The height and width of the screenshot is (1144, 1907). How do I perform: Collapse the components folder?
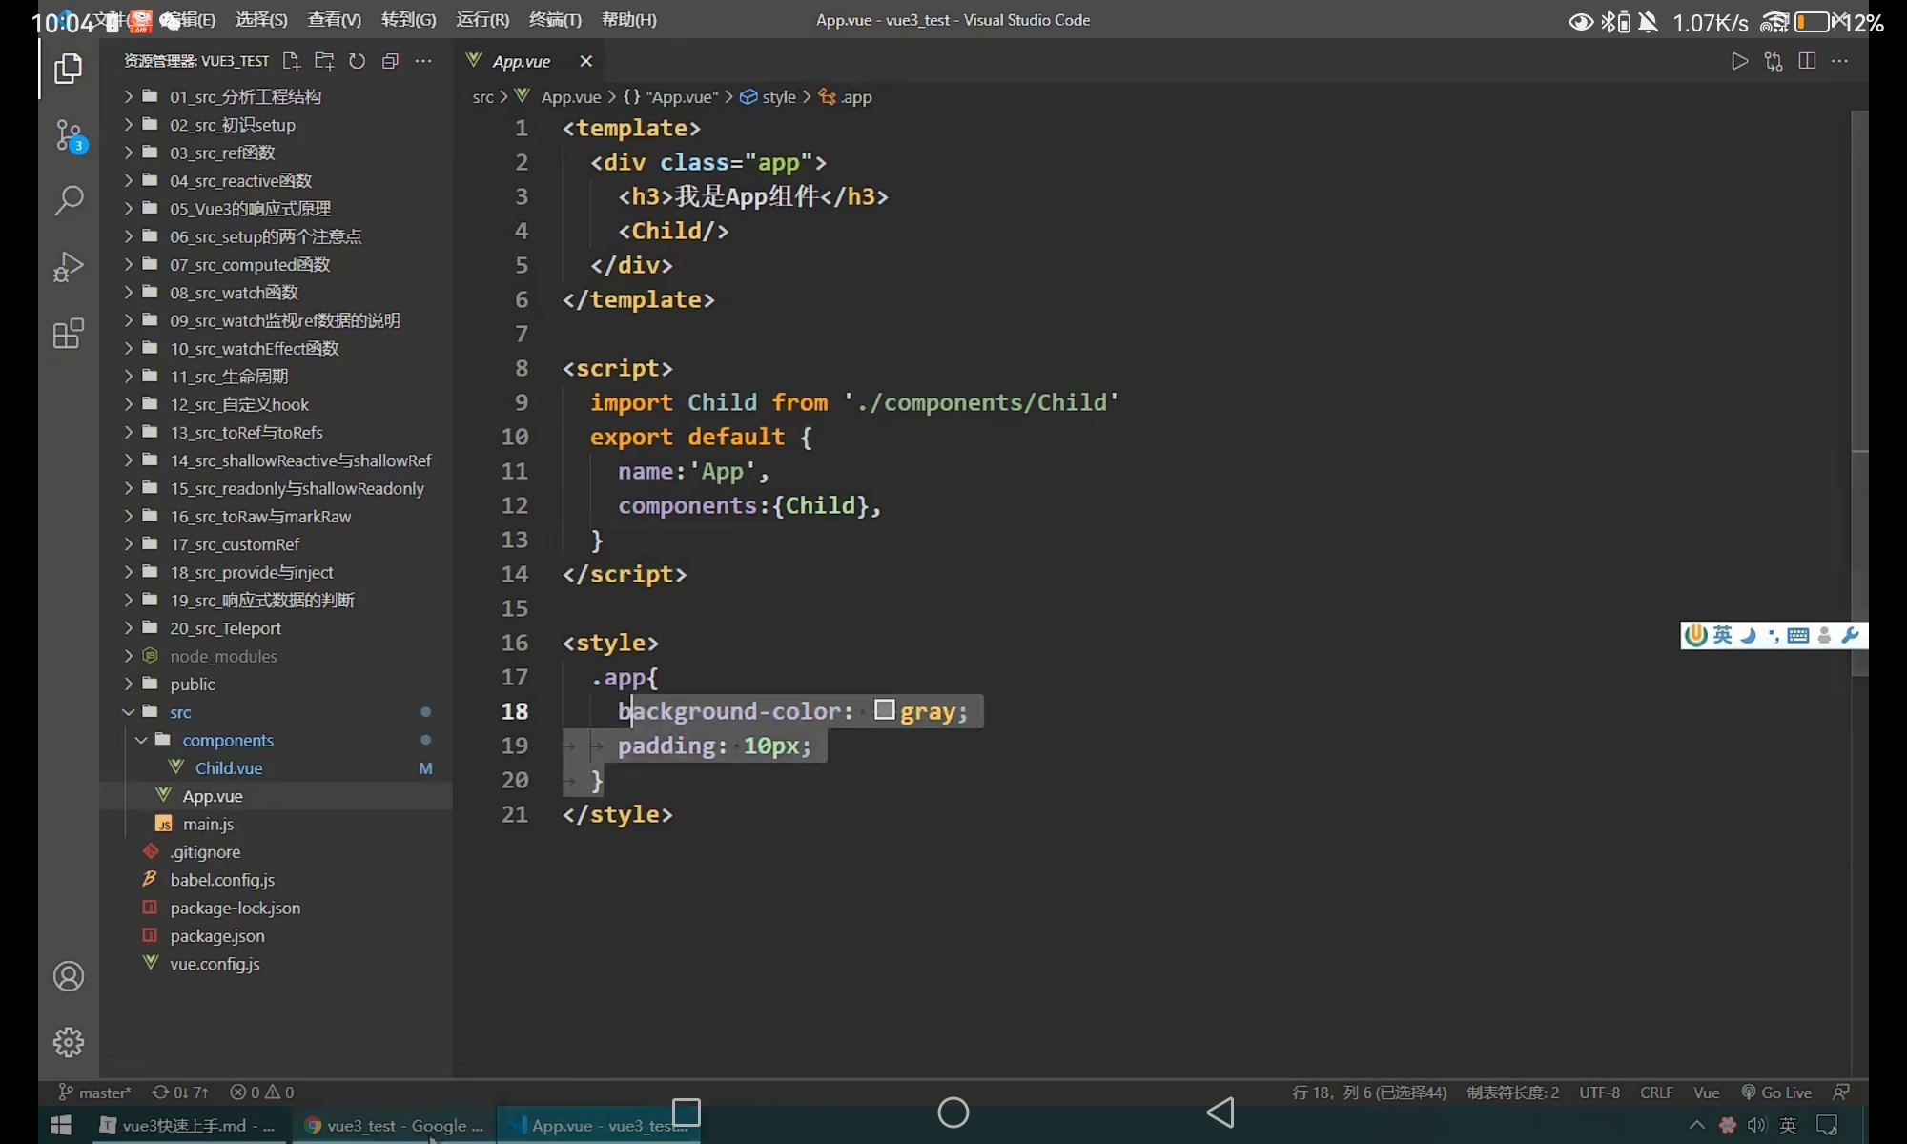coord(227,740)
